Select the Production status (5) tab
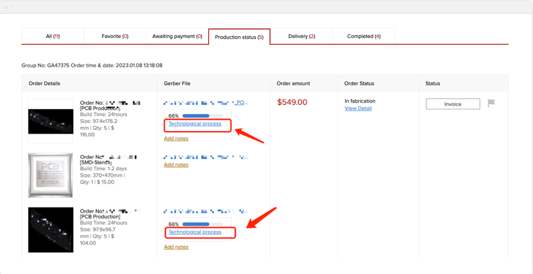 [x=239, y=37]
